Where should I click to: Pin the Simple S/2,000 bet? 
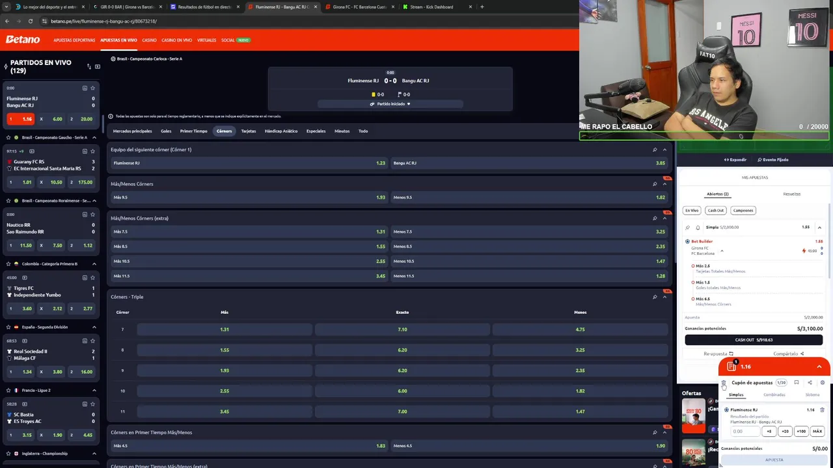[x=687, y=227]
